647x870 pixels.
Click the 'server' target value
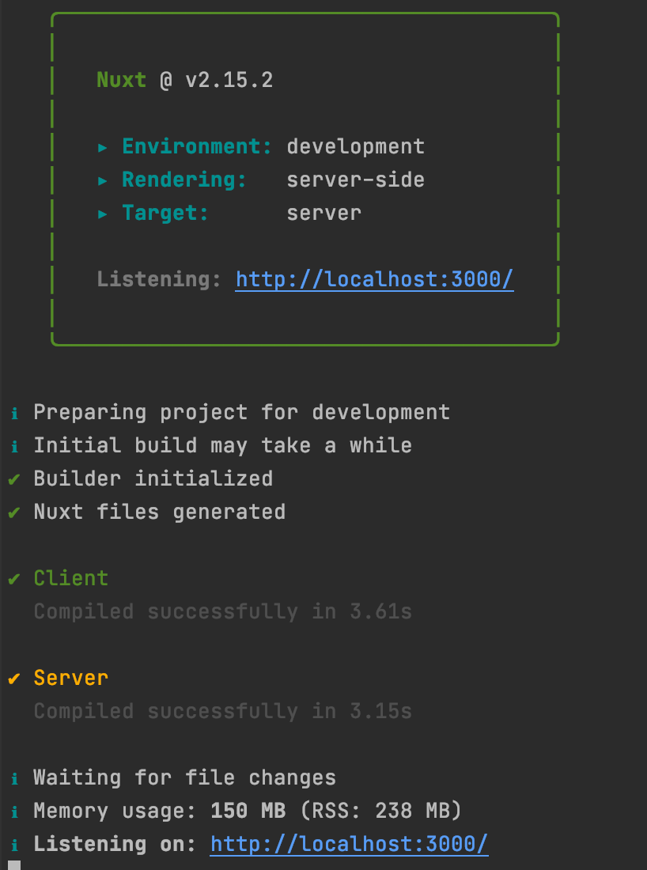(x=324, y=213)
